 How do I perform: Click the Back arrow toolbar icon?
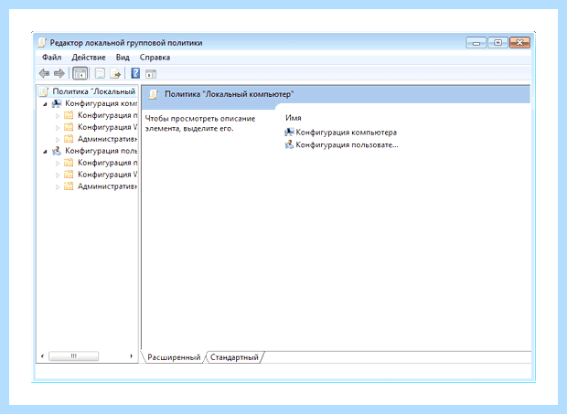coord(44,74)
